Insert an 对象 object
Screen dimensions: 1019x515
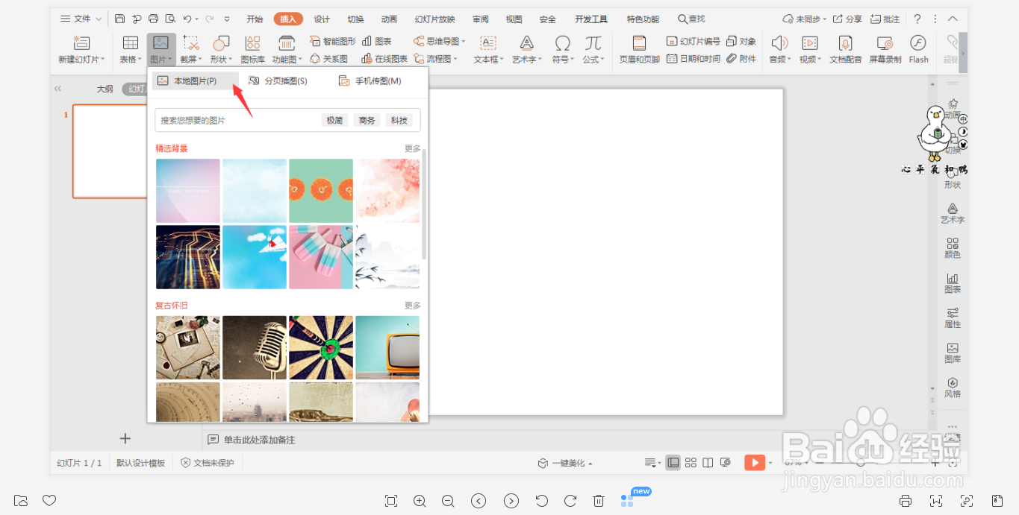741,41
